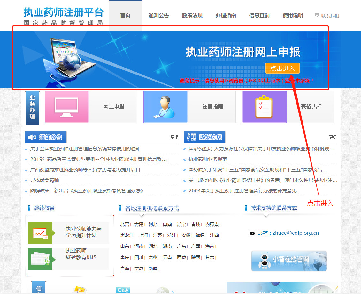
Task: Click the pink monitor icon for 网上申报
Action: tap(67, 107)
